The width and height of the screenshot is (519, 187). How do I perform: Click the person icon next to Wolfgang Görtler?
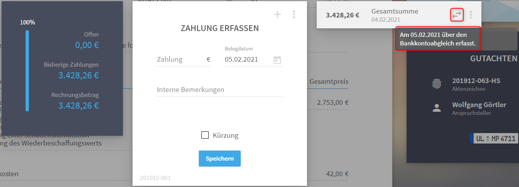(x=437, y=108)
